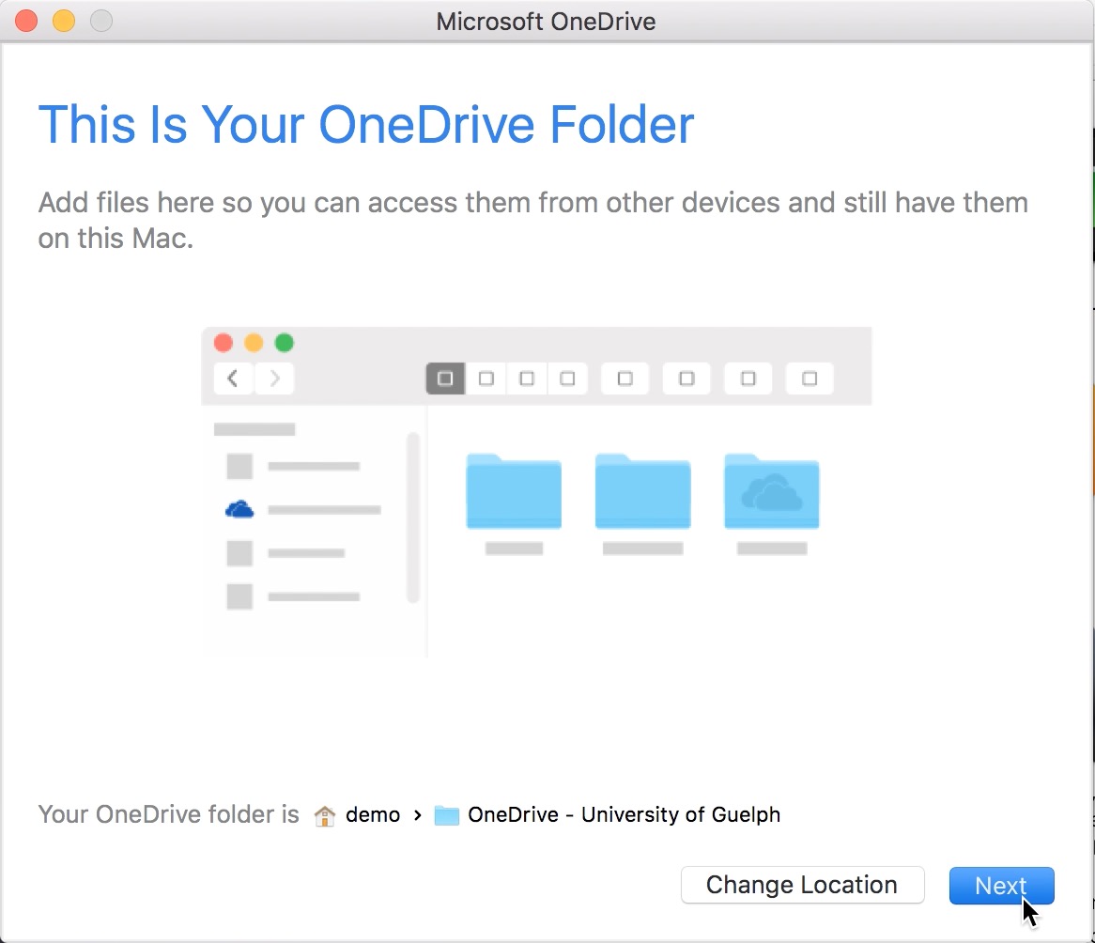Open the Change Location dialog

802,885
